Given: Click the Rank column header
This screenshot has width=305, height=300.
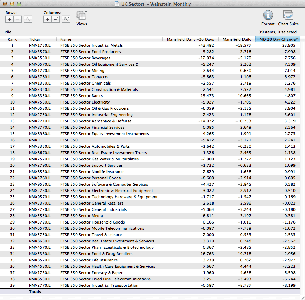Looking at the screenshot, I should tap(12, 39).
